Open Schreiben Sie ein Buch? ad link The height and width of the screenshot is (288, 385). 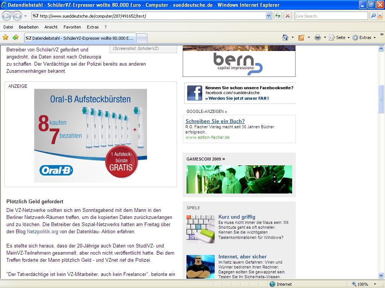point(215,121)
